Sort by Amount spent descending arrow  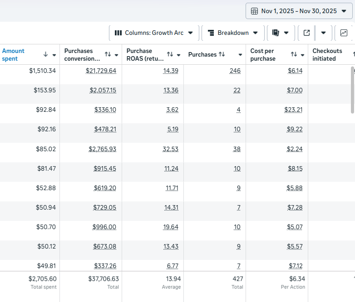click(x=45, y=54)
